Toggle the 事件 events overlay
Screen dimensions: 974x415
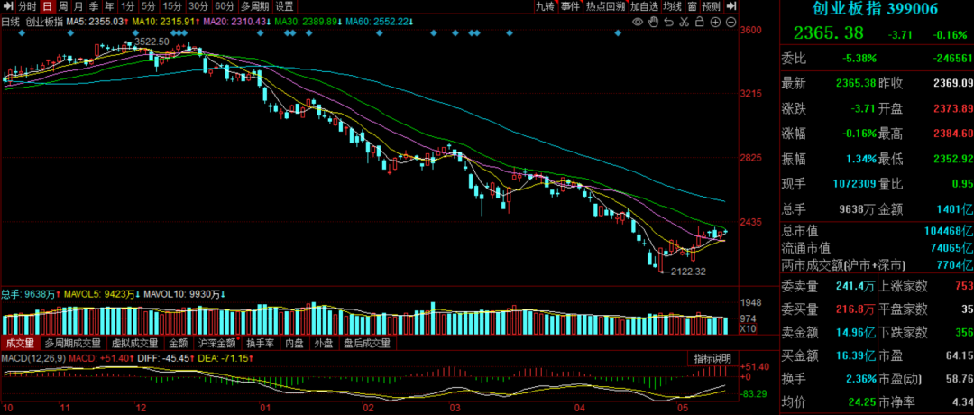tap(570, 6)
